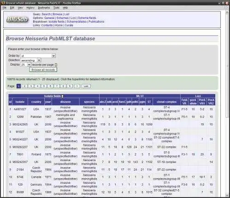Click the scrollbar up arrow
Image resolution: width=230 pixels, height=198 pixels.
pyautogui.click(x=227, y=13)
